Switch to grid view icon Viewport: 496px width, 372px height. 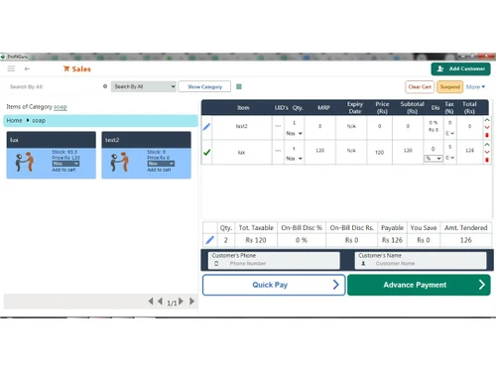[239, 86]
